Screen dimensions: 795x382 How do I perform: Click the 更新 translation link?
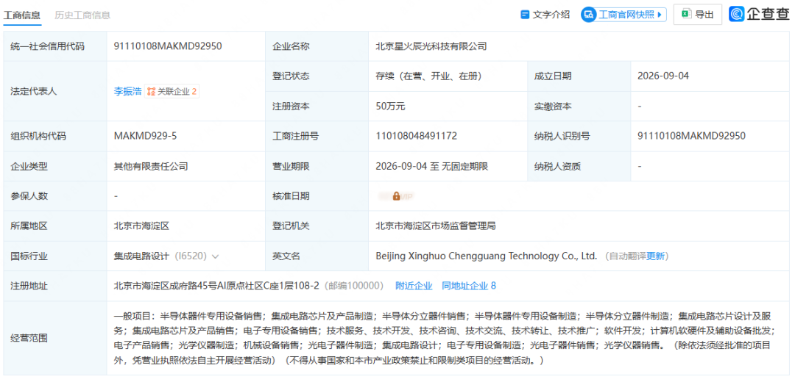(655, 256)
